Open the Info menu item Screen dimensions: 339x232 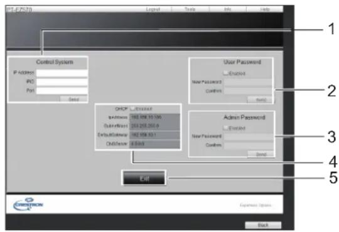[227, 9]
